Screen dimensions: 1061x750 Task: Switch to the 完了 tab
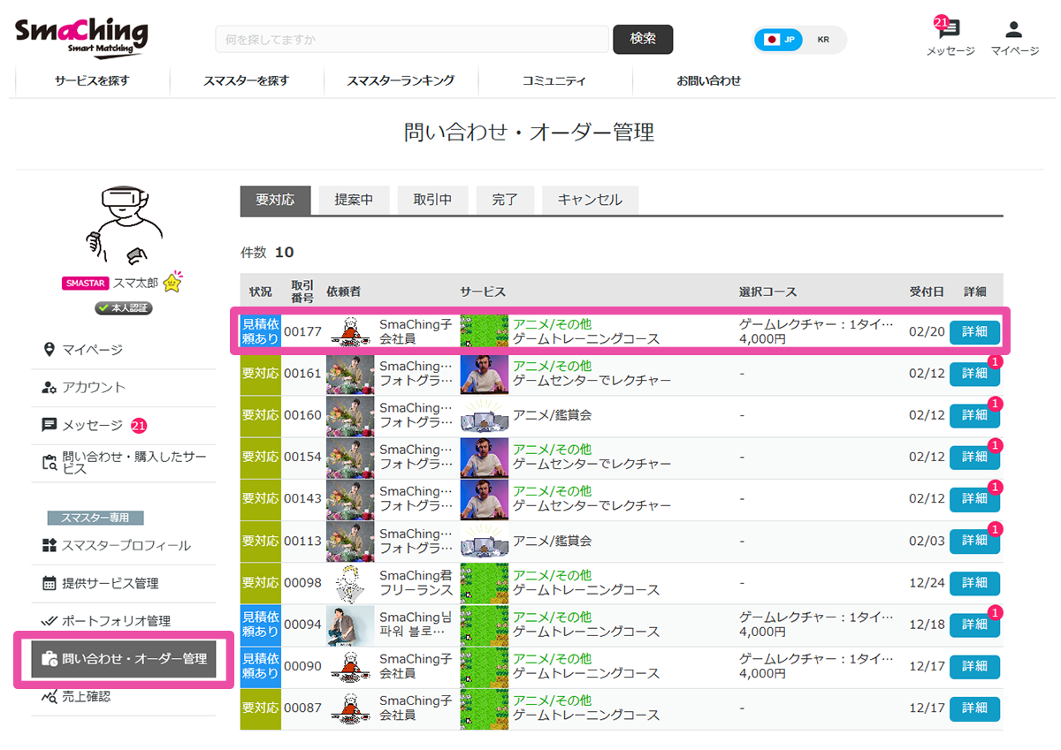[504, 200]
